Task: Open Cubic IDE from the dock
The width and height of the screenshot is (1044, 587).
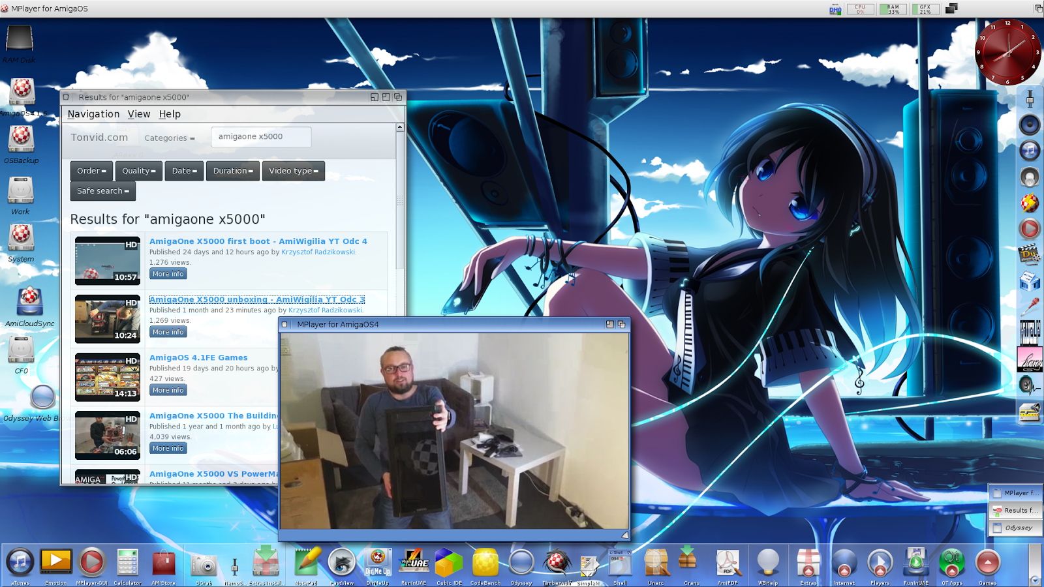Action: (x=449, y=562)
